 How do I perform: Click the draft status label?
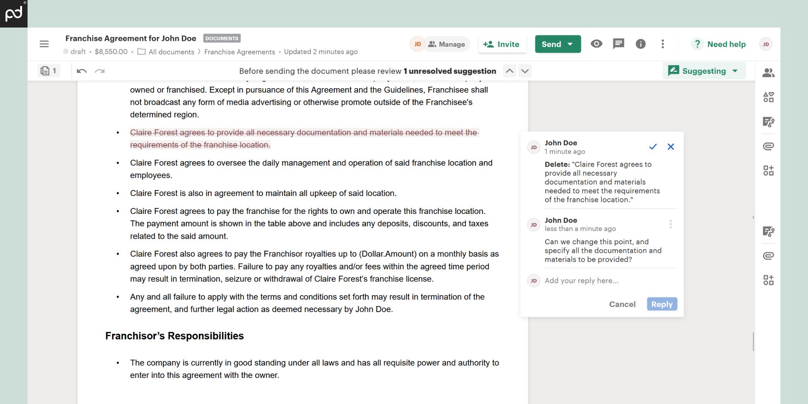pyautogui.click(x=74, y=51)
